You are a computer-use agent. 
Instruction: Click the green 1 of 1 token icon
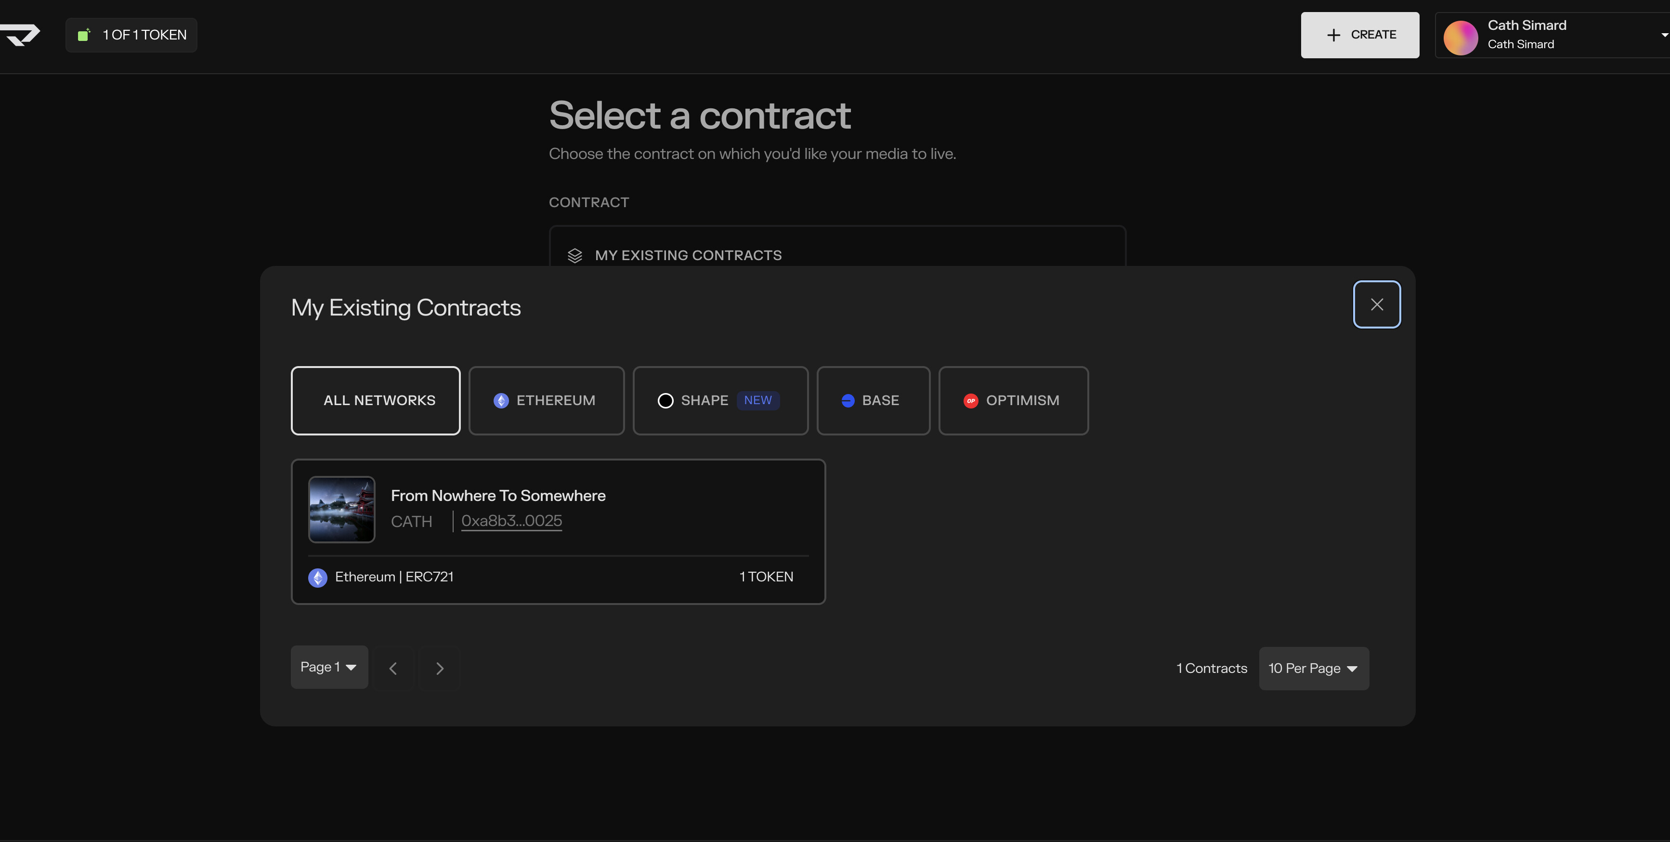pyautogui.click(x=84, y=35)
